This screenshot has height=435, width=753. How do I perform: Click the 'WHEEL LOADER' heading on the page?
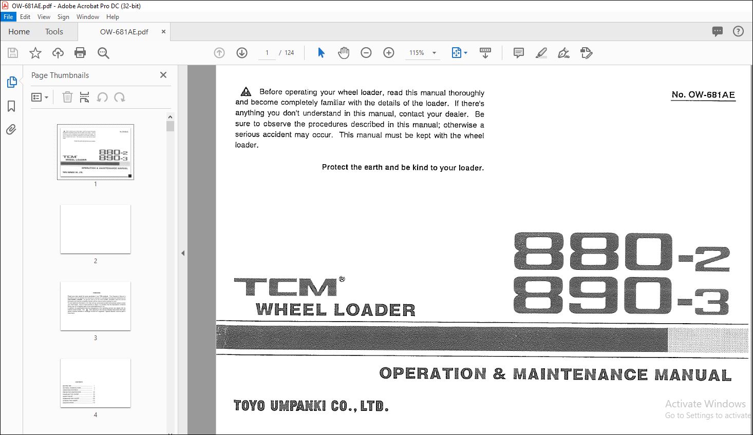pyautogui.click(x=335, y=310)
